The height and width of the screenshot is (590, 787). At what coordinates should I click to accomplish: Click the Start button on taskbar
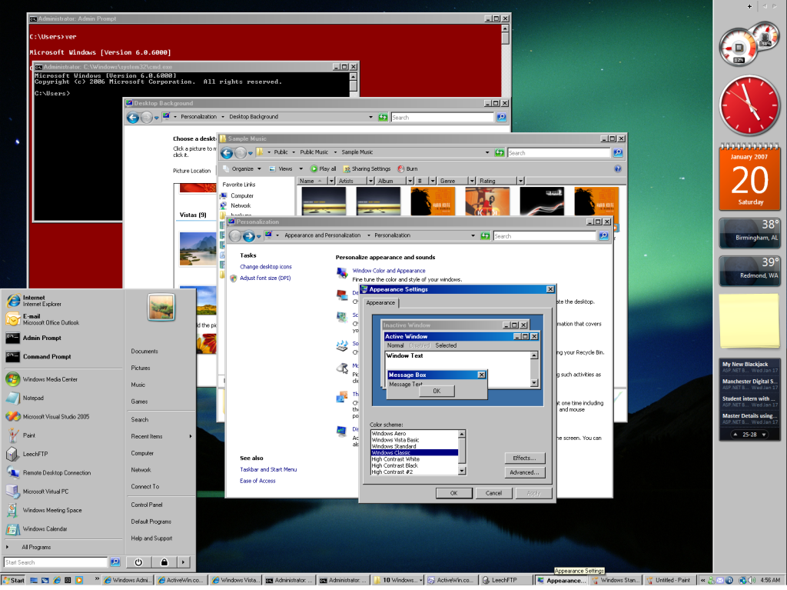point(13,580)
